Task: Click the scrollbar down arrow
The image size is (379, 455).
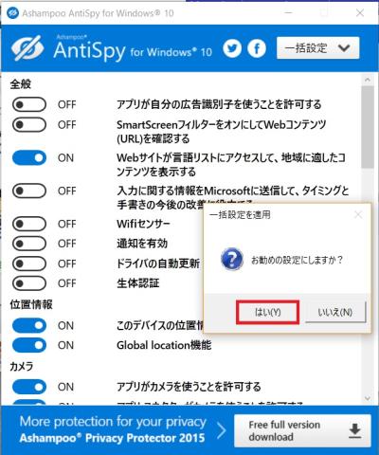Action: (x=368, y=398)
